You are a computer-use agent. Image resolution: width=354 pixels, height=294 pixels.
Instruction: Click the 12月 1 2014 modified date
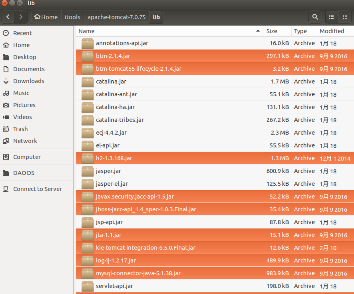tap(335, 159)
